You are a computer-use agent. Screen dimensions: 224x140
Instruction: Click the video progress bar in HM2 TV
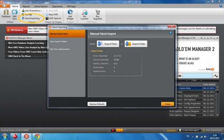pyautogui.click(x=197, y=76)
